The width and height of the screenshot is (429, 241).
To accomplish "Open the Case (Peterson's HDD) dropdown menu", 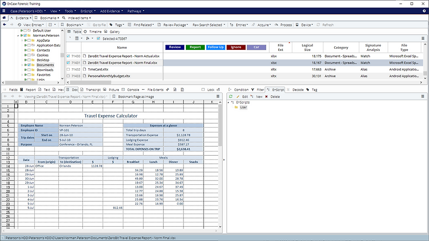I will (x=28, y=11).
